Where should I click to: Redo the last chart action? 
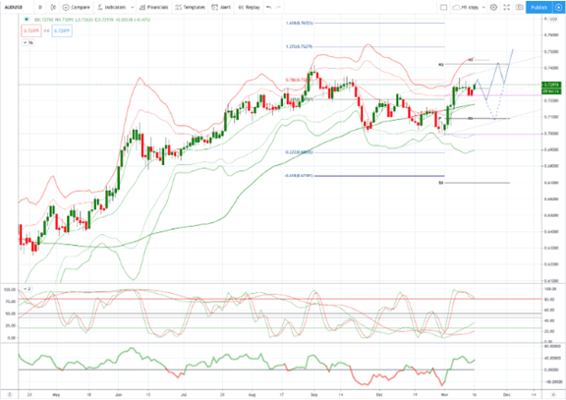[x=278, y=7]
